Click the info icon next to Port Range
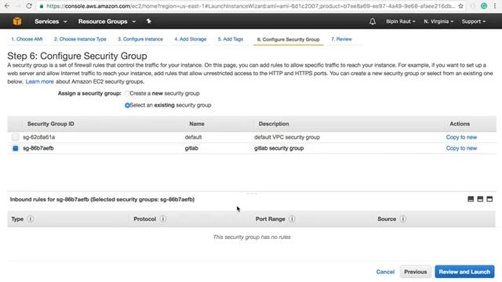The height and width of the screenshot is (282, 502). coord(292,219)
